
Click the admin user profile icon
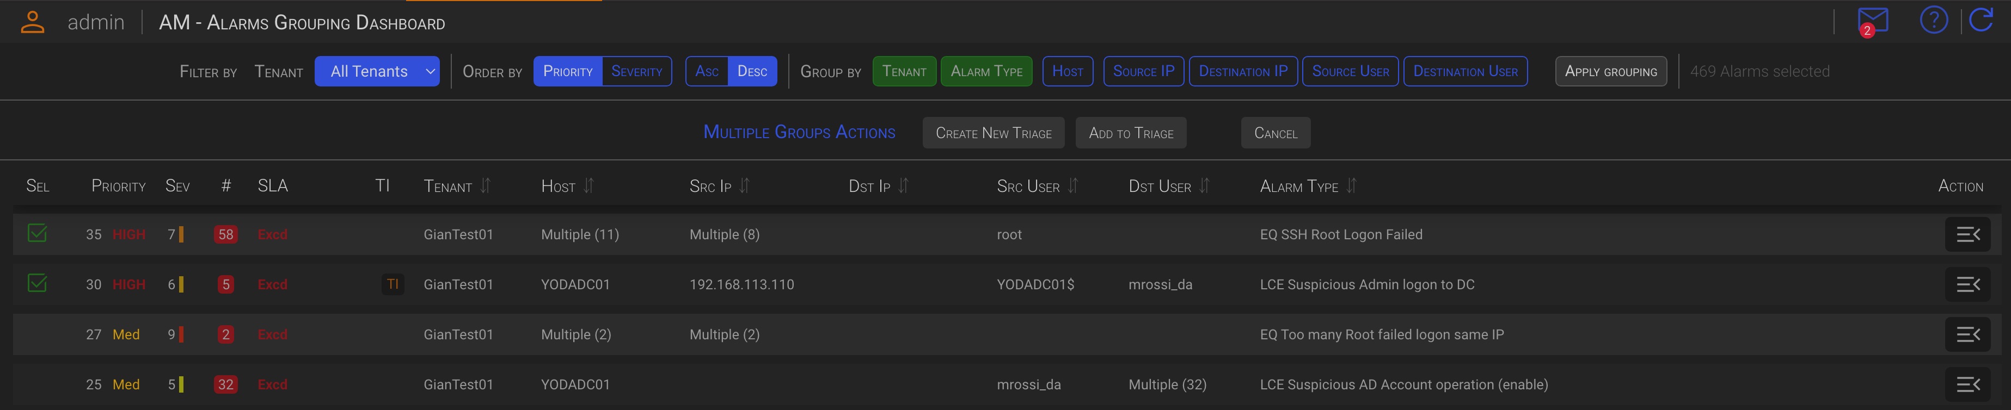[x=32, y=22]
